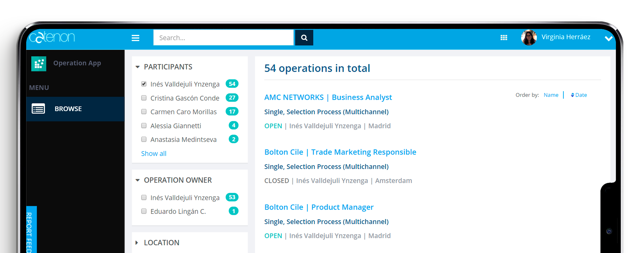Click 54 operations in total heading
This screenshot has width=638, height=253.
[x=317, y=68]
